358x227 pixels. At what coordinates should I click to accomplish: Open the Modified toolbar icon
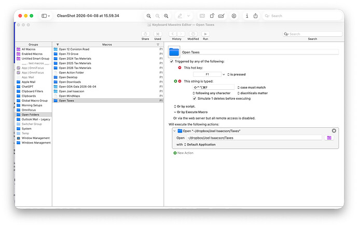(x=193, y=34)
